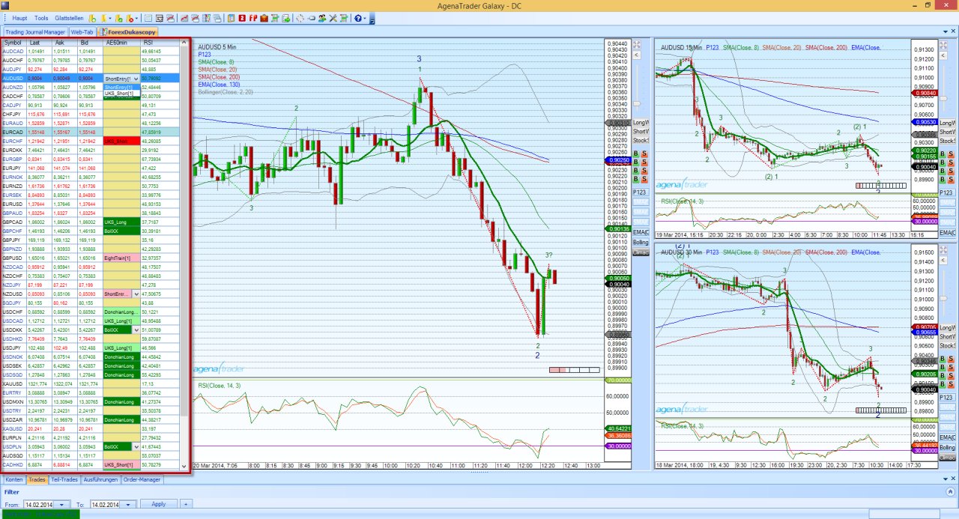
Task: Open the Teil-Trades tab
Action: click(x=64, y=479)
